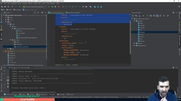Screen dimensions: 181x101
Task: Toggle soft-wrap in Run console
Action: click(x=8, y=77)
